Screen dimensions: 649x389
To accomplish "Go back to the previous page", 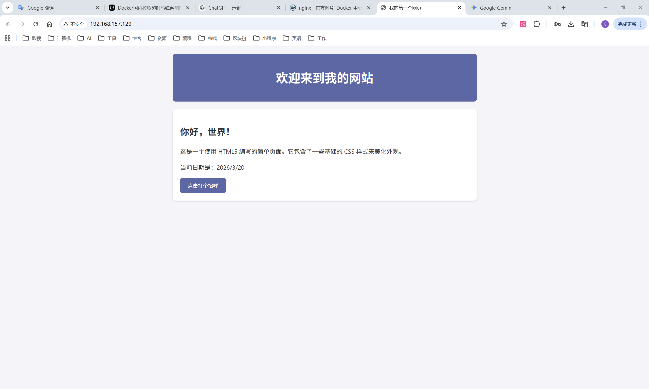I will [x=8, y=24].
